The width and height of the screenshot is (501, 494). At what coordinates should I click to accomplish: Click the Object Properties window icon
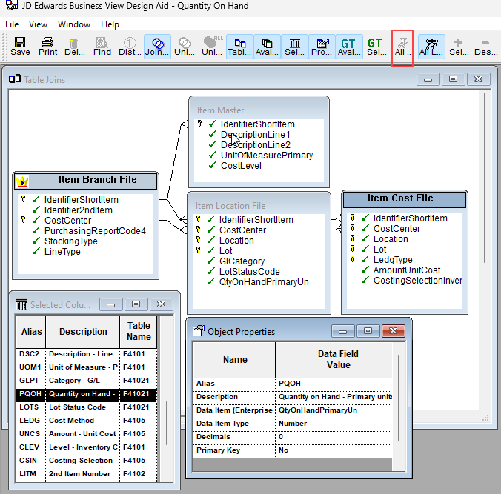click(199, 331)
